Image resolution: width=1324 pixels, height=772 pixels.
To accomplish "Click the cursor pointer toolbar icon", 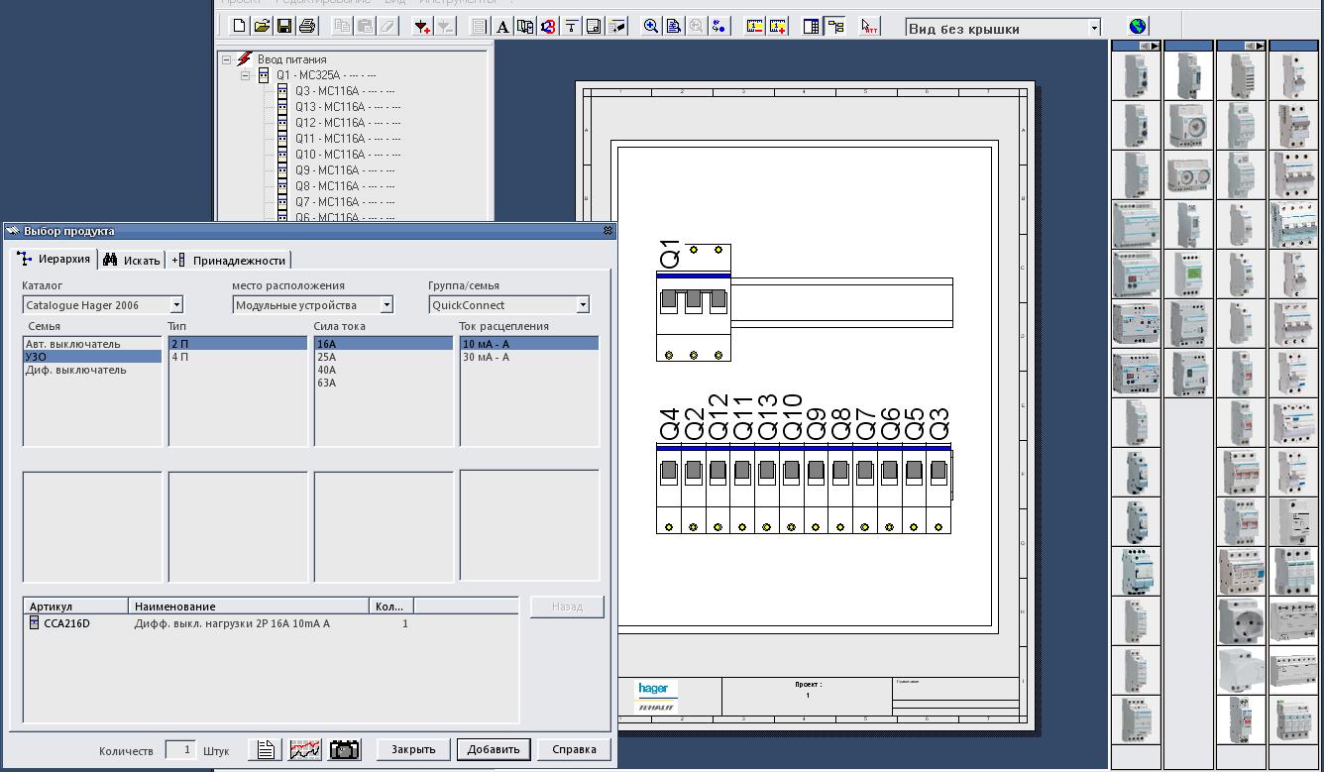I will [x=869, y=27].
